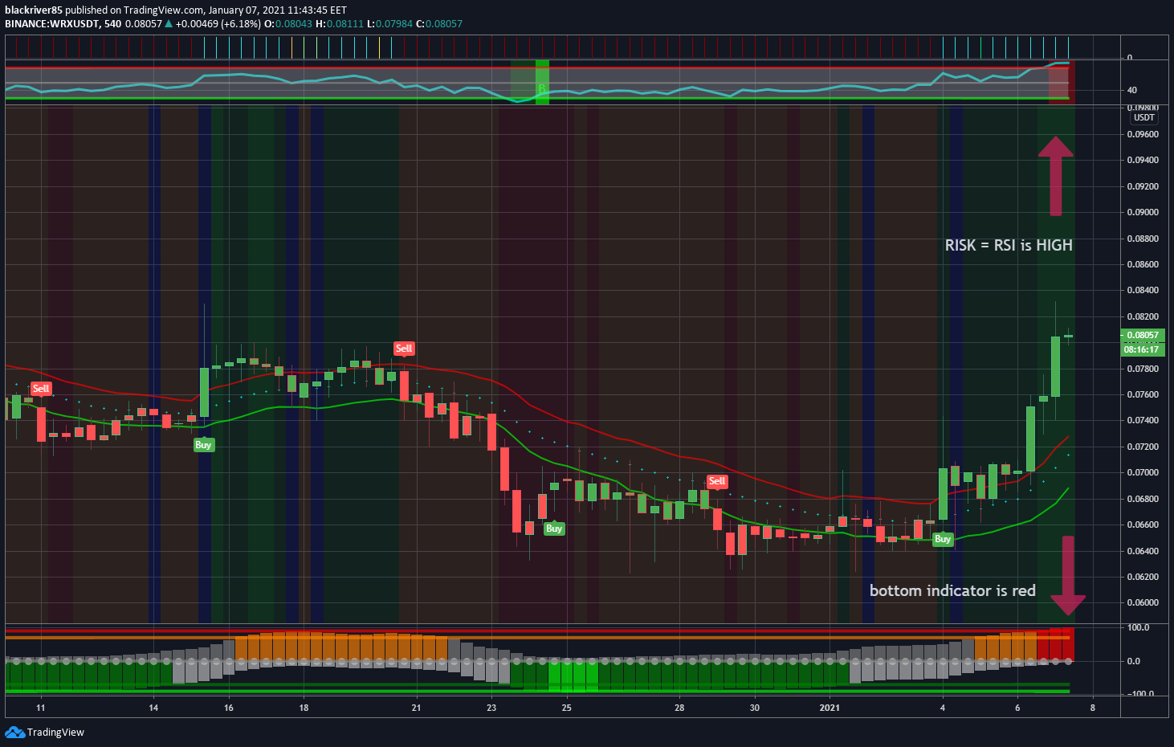Click the 0.06000 price axis label
The image size is (1174, 747).
(x=1143, y=602)
